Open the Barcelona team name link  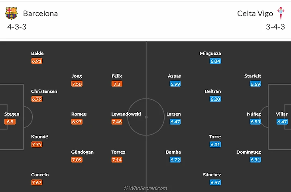pyautogui.click(x=40, y=14)
